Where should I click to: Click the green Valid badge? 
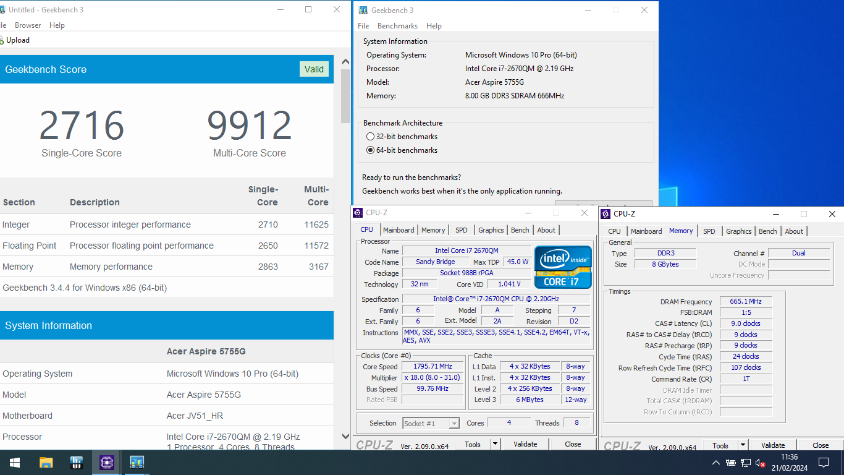[314, 69]
